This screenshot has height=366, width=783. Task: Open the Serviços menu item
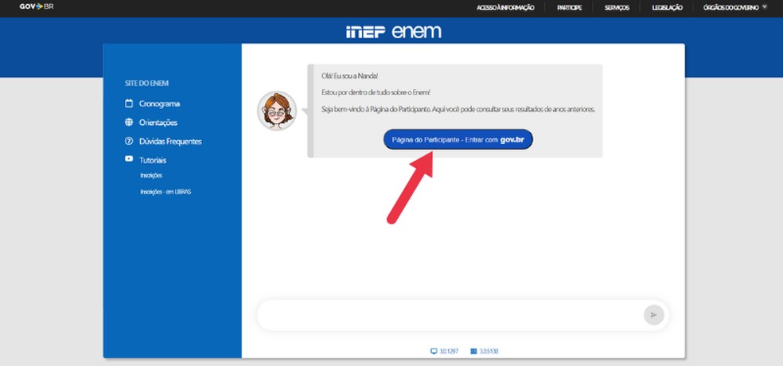click(617, 7)
